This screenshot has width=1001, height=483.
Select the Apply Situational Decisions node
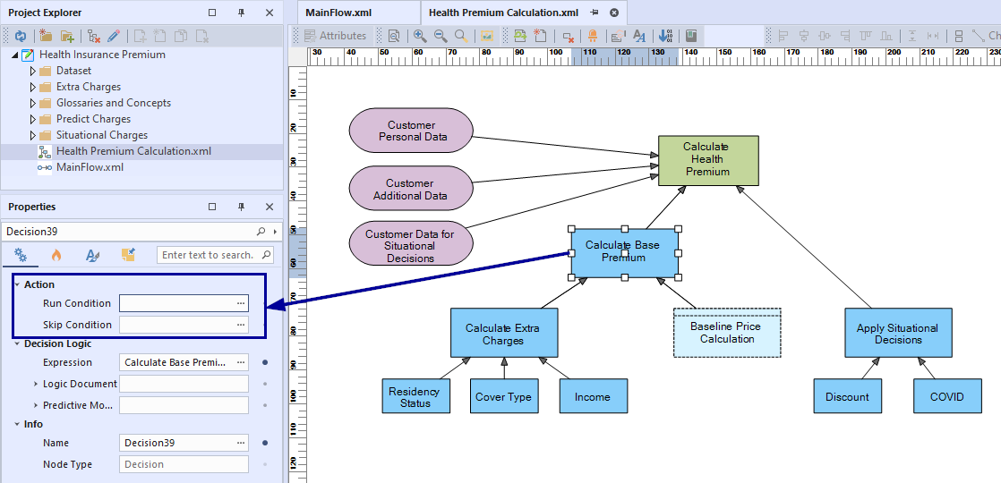click(x=898, y=333)
